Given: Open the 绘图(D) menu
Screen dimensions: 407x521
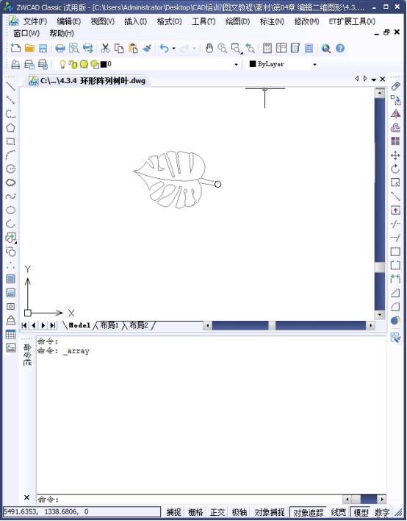Looking at the screenshot, I should [x=237, y=21].
